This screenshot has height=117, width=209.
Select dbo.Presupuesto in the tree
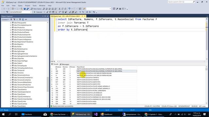point(20,23)
